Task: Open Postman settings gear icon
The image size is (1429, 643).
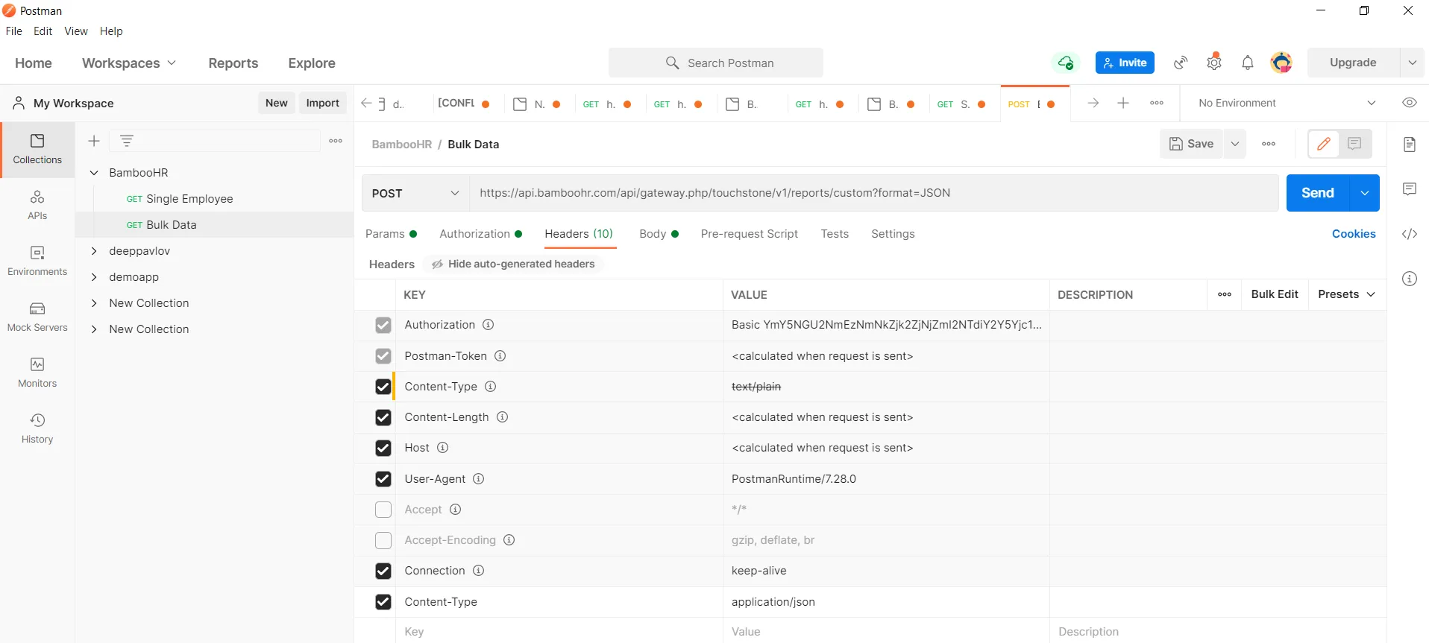Action: [1214, 63]
